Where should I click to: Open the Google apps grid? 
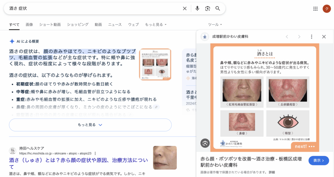[315, 9]
